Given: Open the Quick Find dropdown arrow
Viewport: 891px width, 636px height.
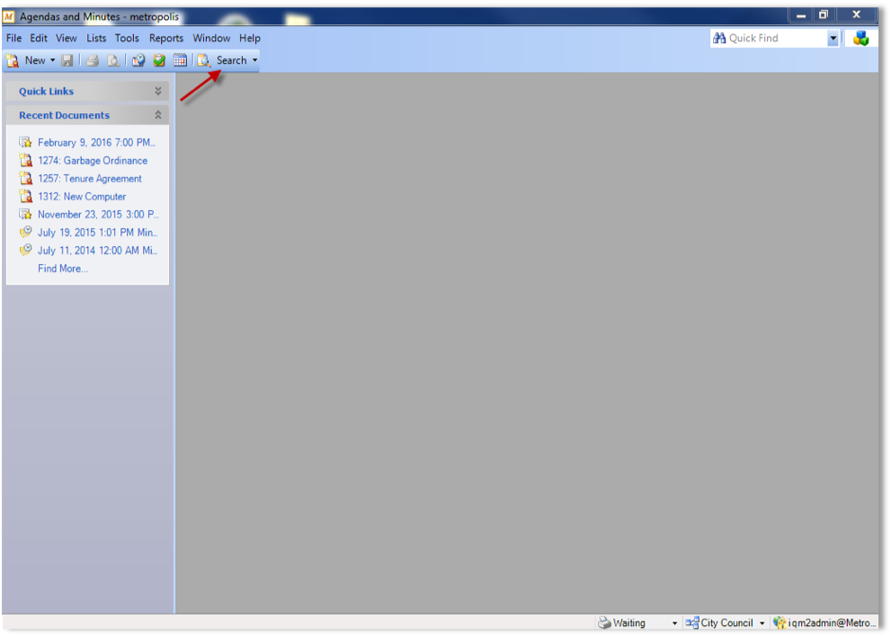Looking at the screenshot, I should click(x=833, y=38).
